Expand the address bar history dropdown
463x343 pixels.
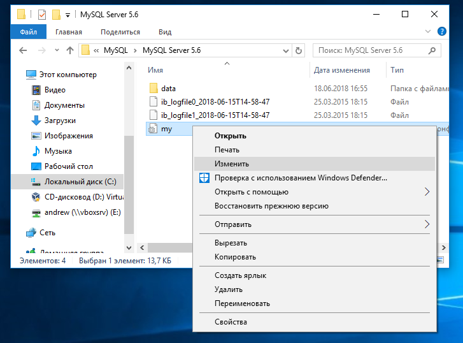point(285,51)
